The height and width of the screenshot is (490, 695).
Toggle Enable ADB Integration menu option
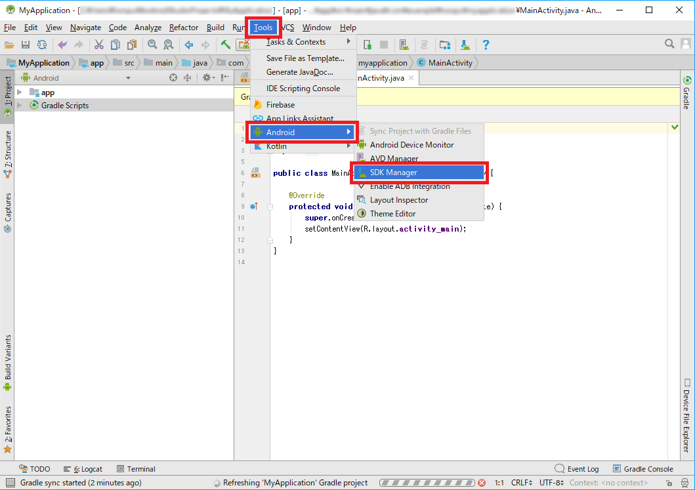pyautogui.click(x=419, y=186)
